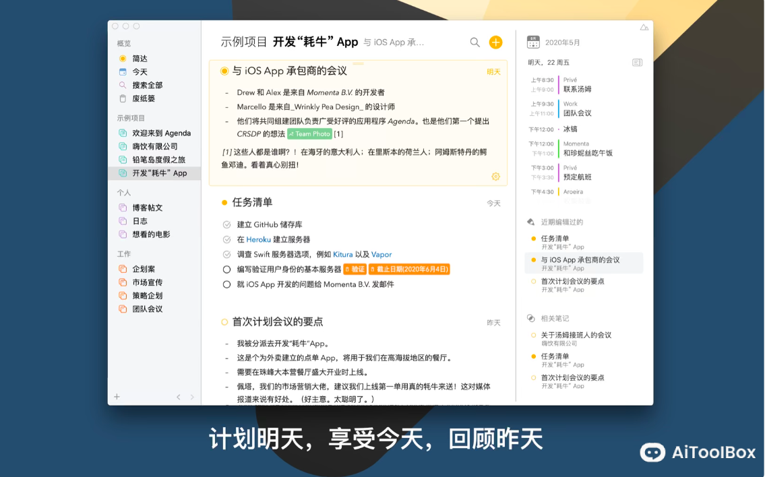Click the calendar icon beside 2020年5月
The image size is (765, 477).
coord(532,41)
